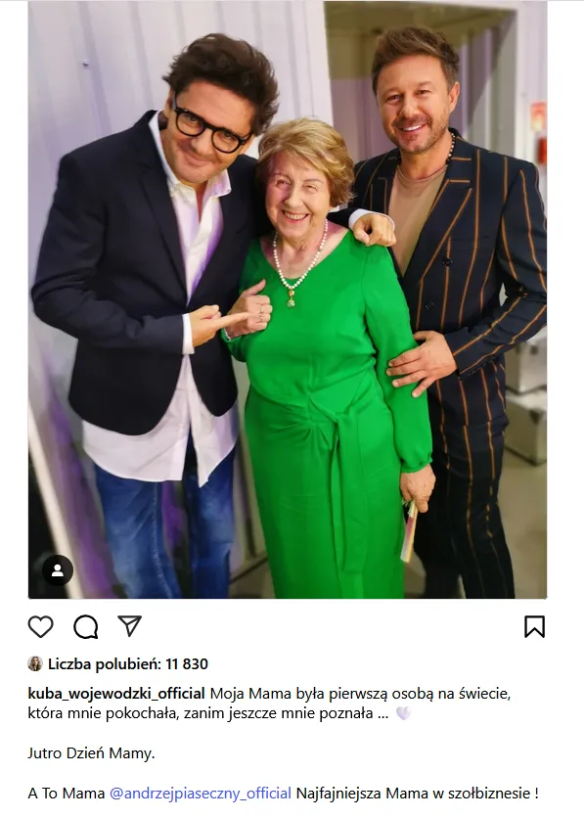Open comments via the speech bubble icon

(x=85, y=626)
